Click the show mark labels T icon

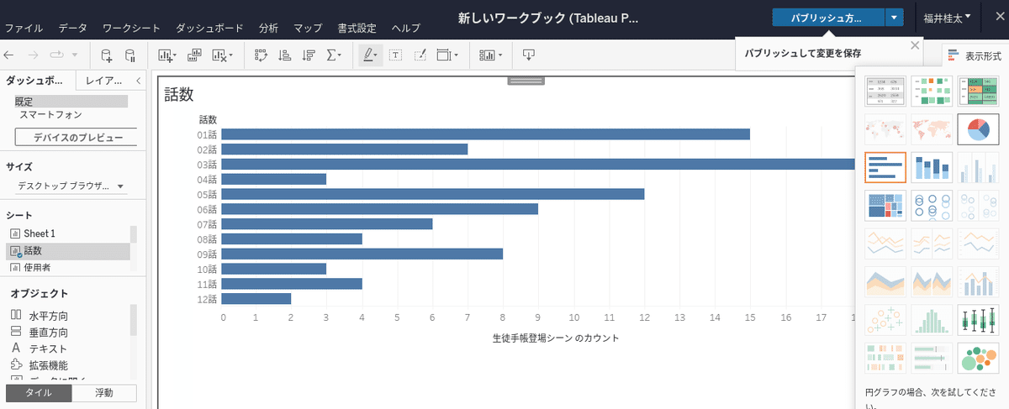pyautogui.click(x=395, y=55)
